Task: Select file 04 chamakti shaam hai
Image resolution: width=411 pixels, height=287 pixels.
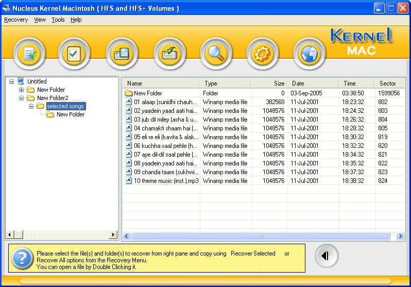Action: (x=263, y=128)
